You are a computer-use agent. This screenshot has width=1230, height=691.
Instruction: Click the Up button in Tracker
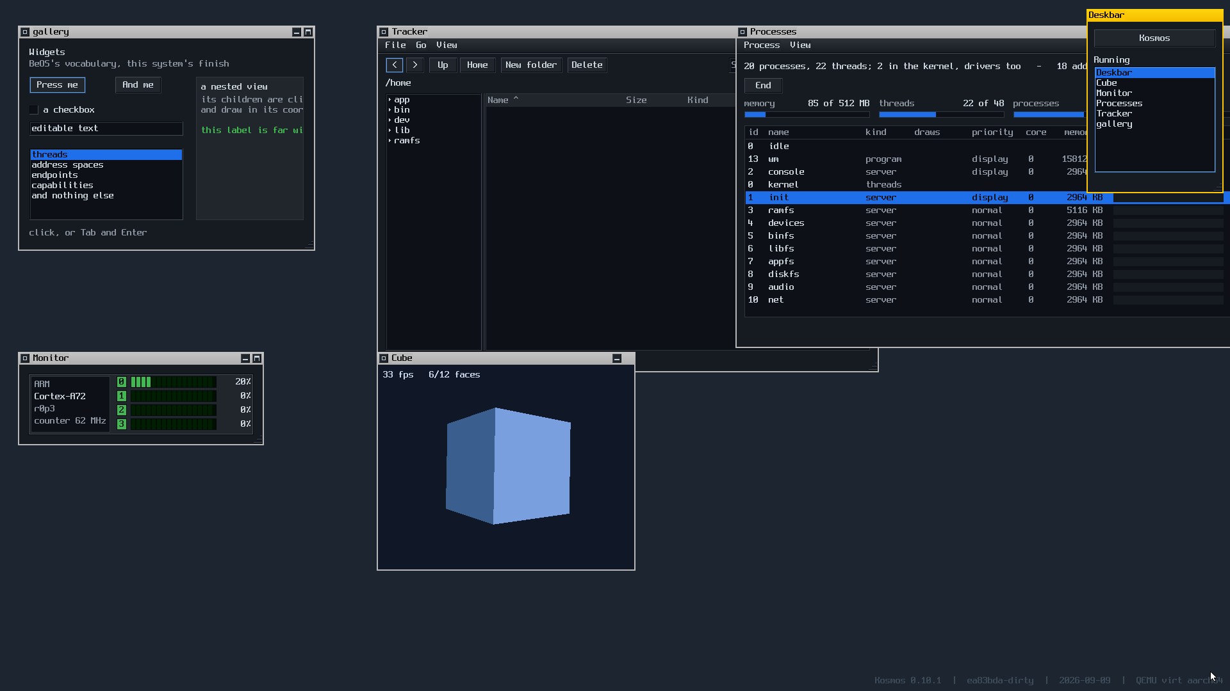pyautogui.click(x=443, y=65)
